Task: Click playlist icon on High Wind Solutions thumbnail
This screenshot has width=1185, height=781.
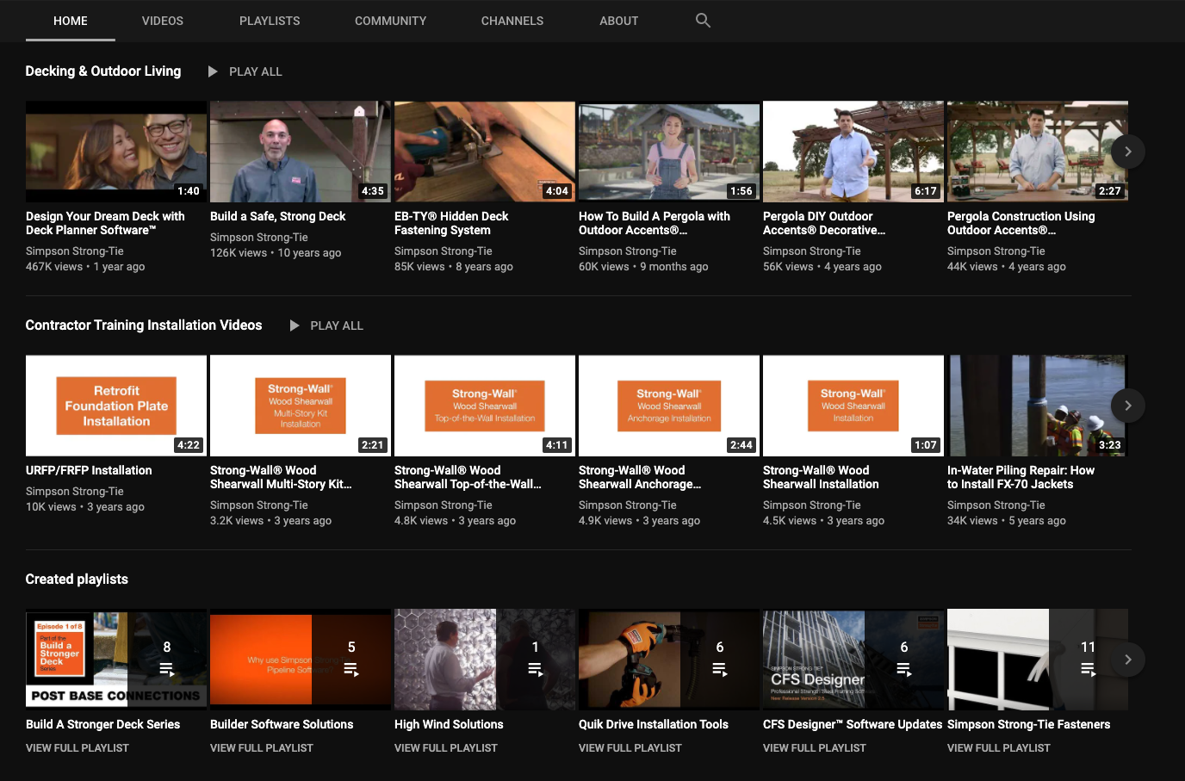Action: (535, 669)
